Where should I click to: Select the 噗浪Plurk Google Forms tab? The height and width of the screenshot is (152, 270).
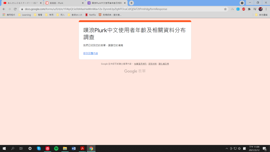[x=107, y=3]
